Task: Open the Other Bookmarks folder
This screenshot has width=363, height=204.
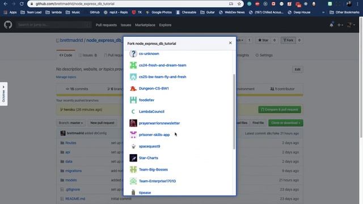Action: (x=344, y=12)
